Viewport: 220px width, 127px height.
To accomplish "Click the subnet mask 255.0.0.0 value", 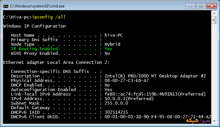I will pos(116,103).
